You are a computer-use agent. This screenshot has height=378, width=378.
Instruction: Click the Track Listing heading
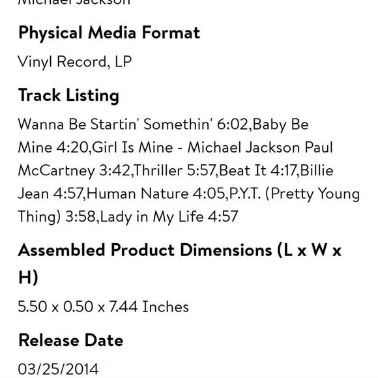click(68, 96)
